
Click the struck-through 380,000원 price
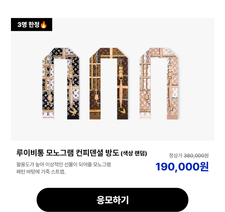196,156
